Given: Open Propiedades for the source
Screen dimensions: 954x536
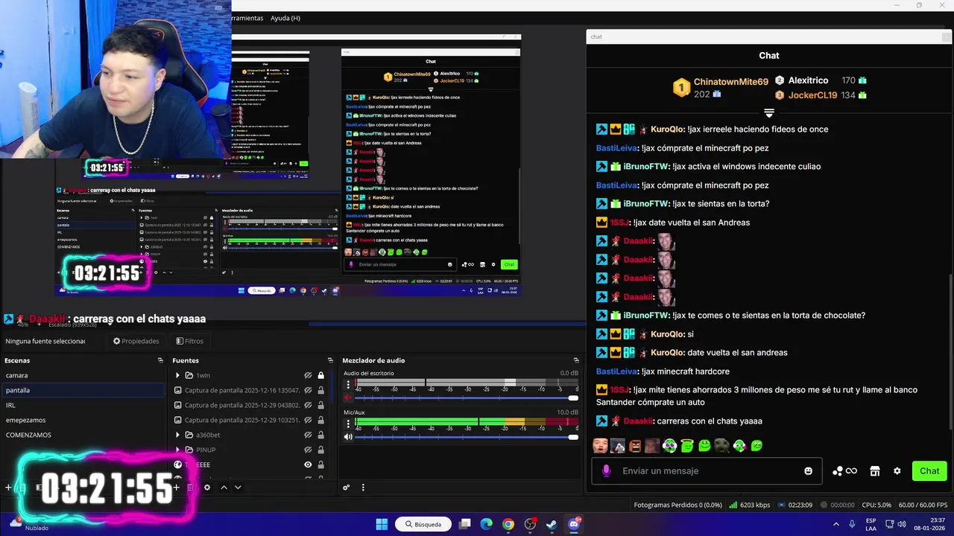Looking at the screenshot, I should [x=136, y=341].
